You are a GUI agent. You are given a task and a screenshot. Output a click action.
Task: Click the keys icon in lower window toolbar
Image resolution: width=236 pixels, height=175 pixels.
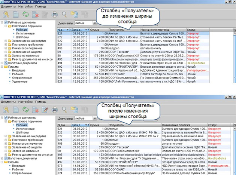(6, 110)
